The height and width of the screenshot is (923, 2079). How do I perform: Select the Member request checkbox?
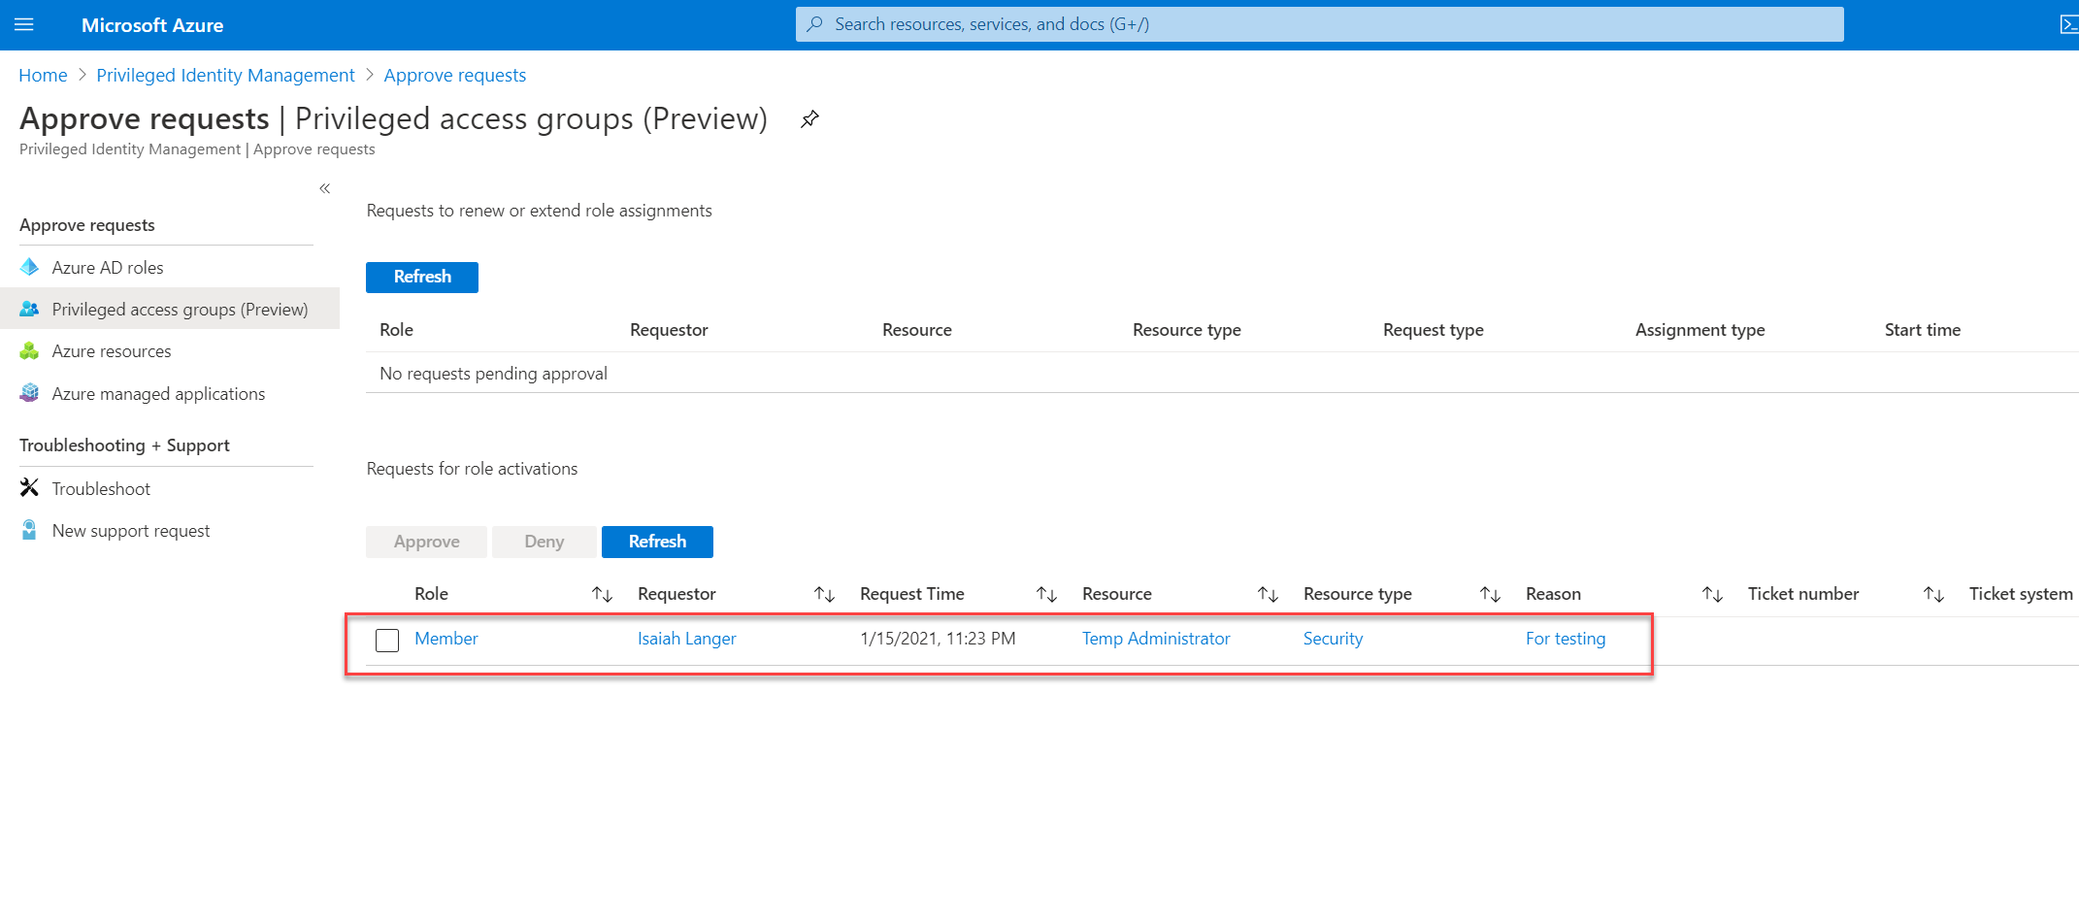tap(387, 641)
